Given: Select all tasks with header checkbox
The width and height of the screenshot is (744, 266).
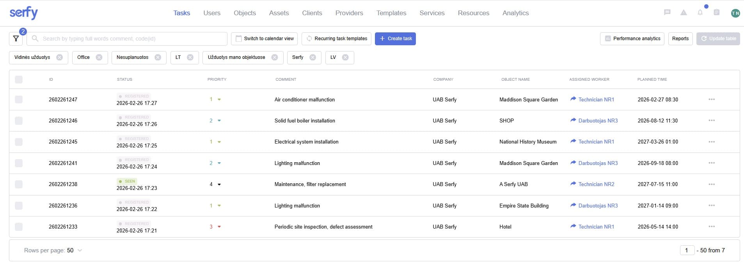Looking at the screenshot, I should click(19, 80).
